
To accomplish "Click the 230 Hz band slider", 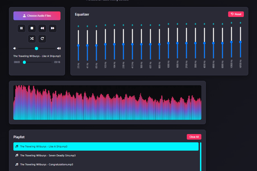I will 123,44.
